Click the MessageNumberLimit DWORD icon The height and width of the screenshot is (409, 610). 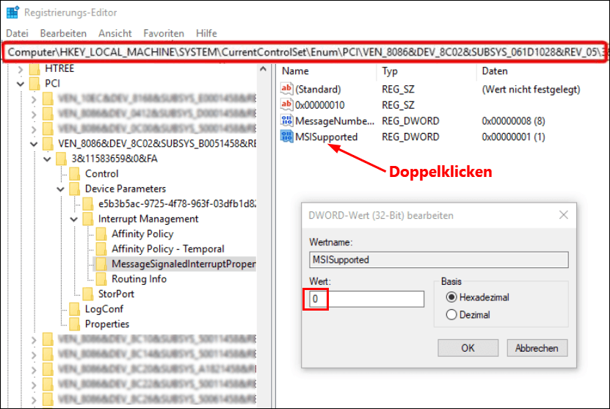(287, 120)
